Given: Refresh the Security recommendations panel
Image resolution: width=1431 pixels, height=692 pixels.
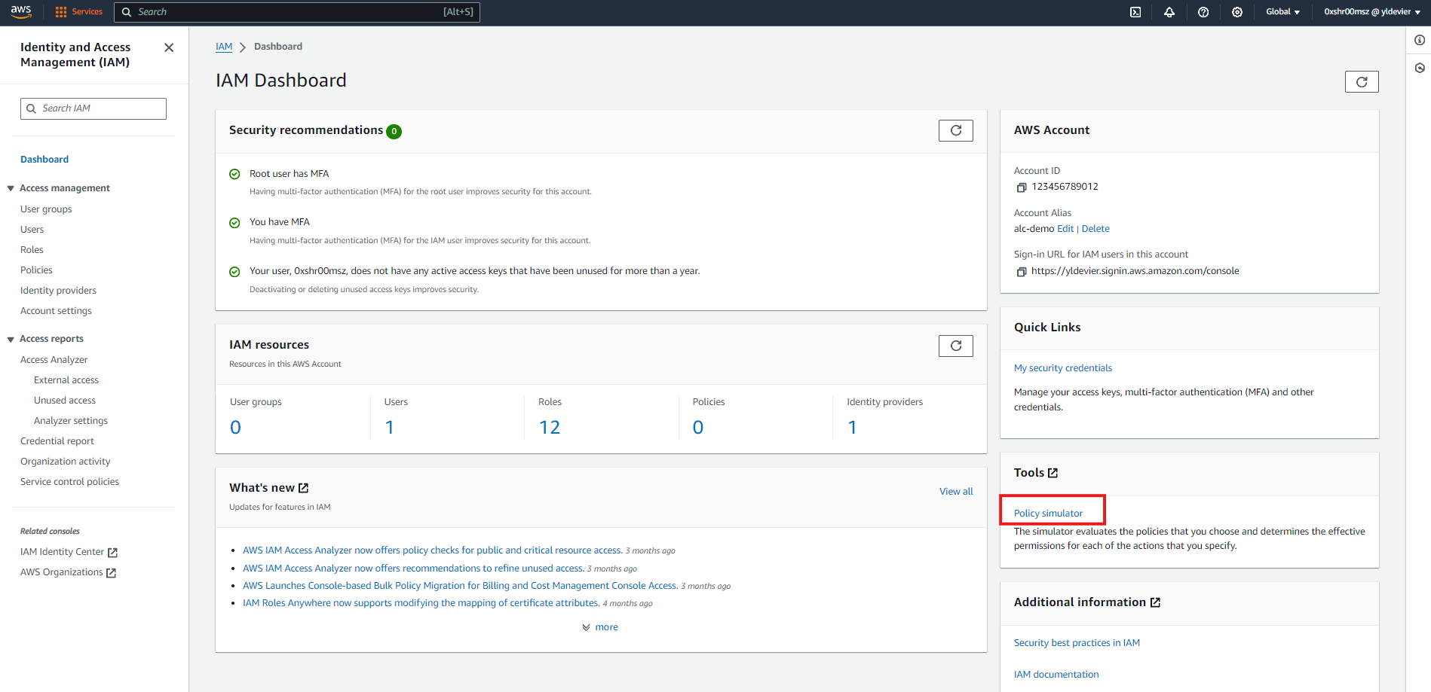Looking at the screenshot, I should pos(955,130).
